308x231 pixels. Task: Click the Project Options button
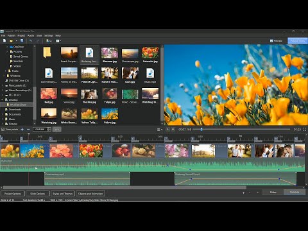13,194
